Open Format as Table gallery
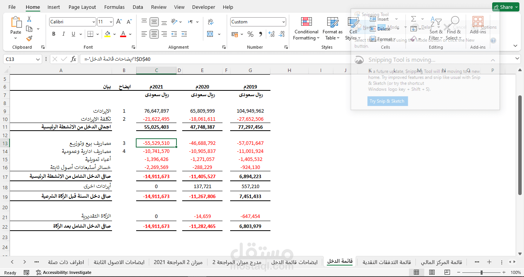524x277 pixels. coord(333,29)
